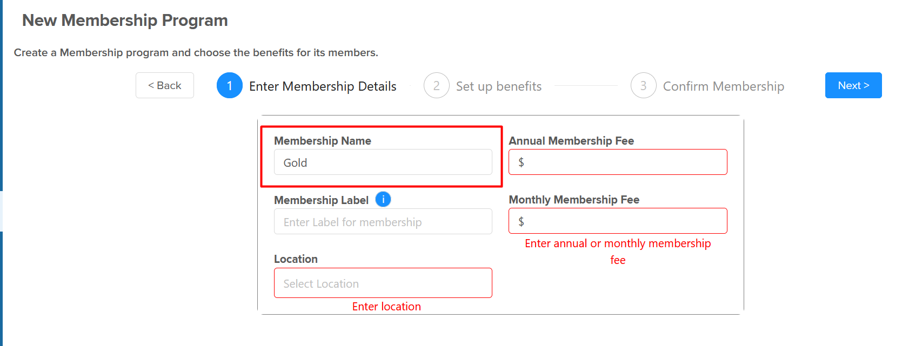
Task: Click the Confirm Membership step label
Action: click(x=724, y=86)
